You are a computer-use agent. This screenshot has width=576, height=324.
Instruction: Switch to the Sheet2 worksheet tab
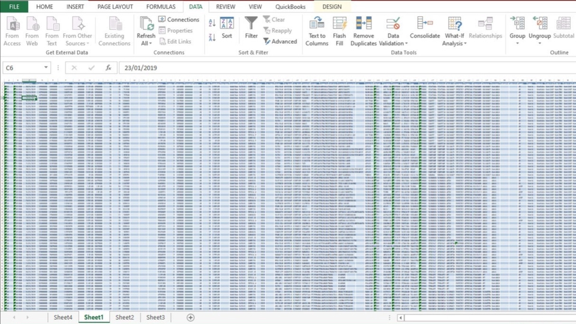[x=125, y=317]
